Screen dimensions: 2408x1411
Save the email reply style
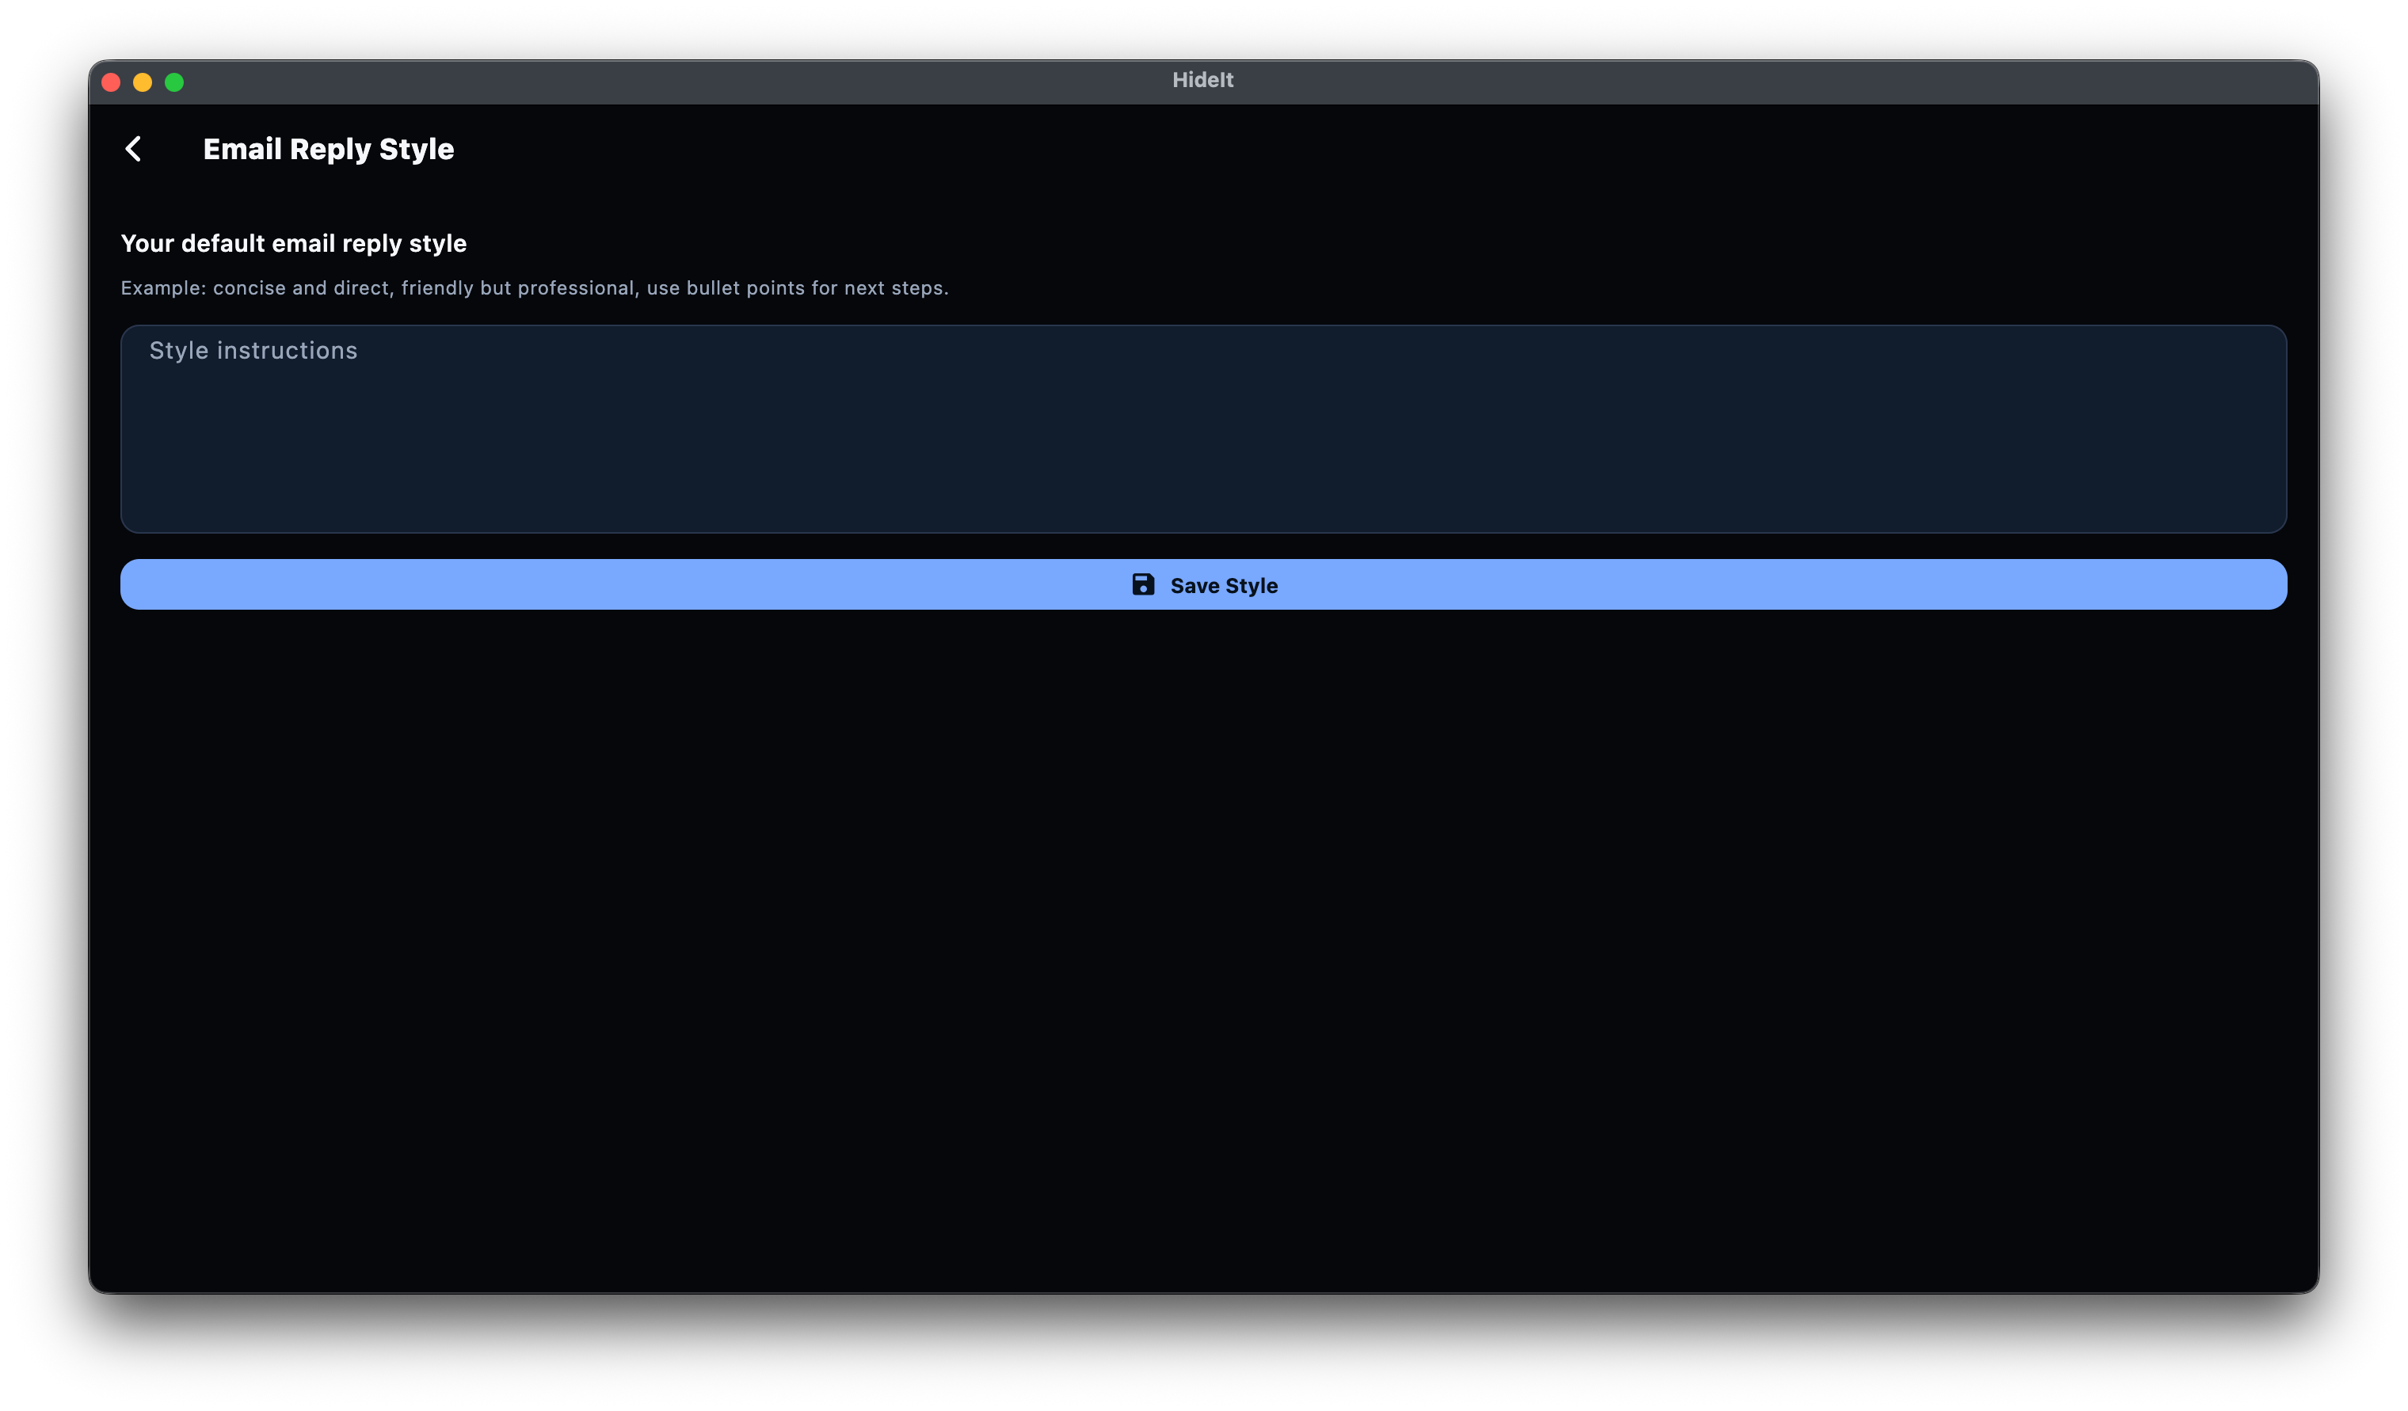[1203, 584]
